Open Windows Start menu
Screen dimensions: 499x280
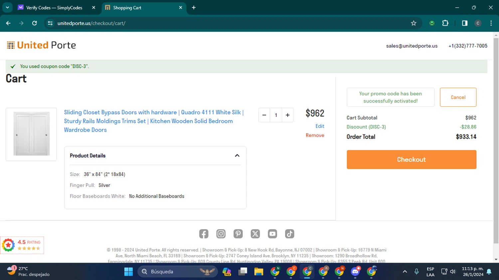[128, 272]
